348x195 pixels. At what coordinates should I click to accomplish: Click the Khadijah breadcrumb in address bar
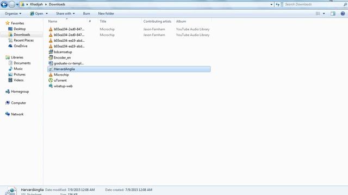(36, 4)
